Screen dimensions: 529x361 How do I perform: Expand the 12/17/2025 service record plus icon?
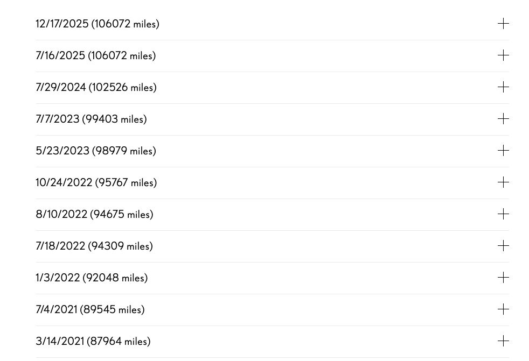coord(503,24)
